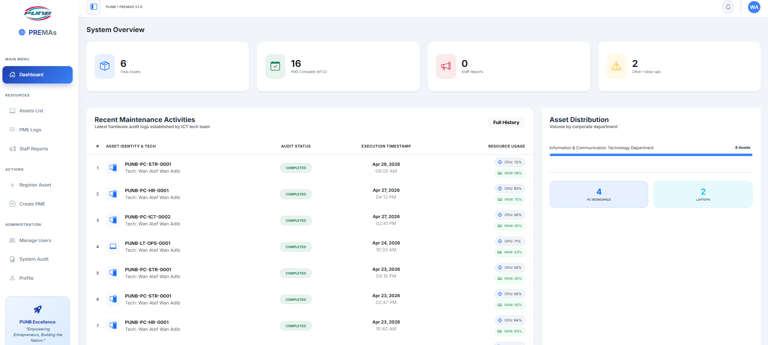Click the System Audit document icon
This screenshot has height=345, width=768.
click(x=13, y=259)
